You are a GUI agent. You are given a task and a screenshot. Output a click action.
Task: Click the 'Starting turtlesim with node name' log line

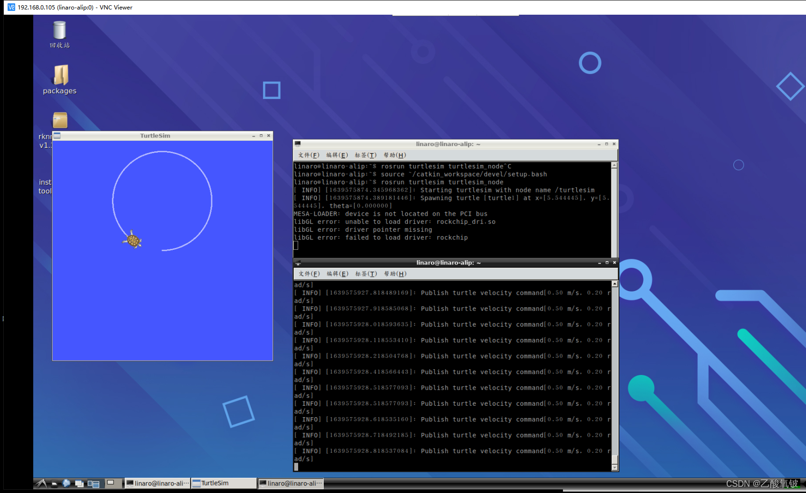tap(444, 190)
